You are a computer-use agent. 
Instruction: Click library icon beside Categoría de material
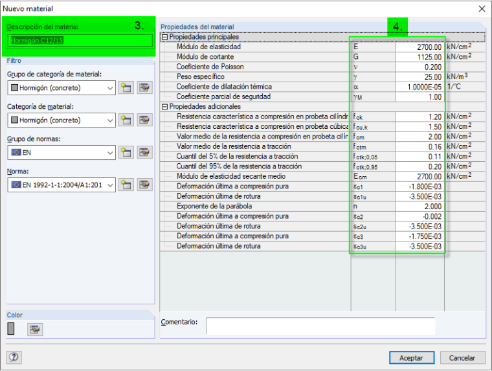144,120
